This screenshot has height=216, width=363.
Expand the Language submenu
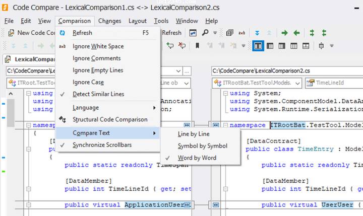click(x=108, y=108)
